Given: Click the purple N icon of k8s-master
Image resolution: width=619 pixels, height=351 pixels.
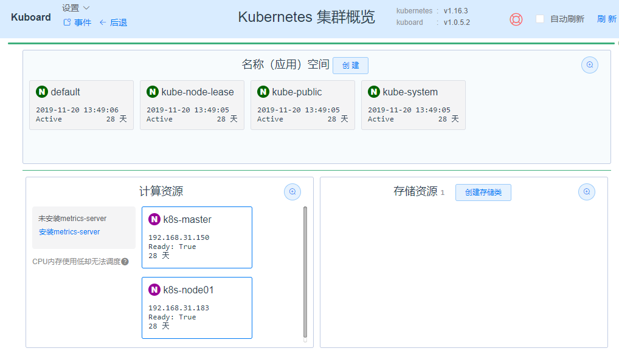Looking at the screenshot, I should coord(154,219).
